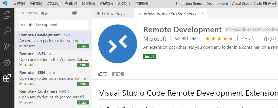The width and height of the screenshot is (278, 108).
Task: Switch to Extension: Remote Development tab
Action: pyautogui.click(x=171, y=13)
